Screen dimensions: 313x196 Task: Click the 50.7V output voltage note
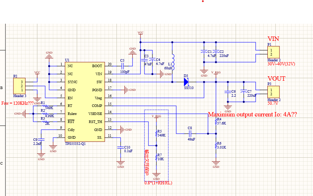point(273,104)
